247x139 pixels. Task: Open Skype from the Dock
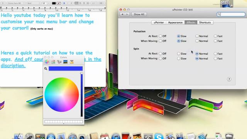pos(159,136)
